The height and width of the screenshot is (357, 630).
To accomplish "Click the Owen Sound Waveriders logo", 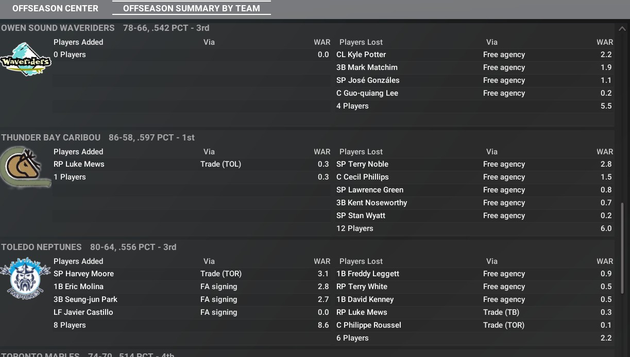I will click(x=25, y=59).
